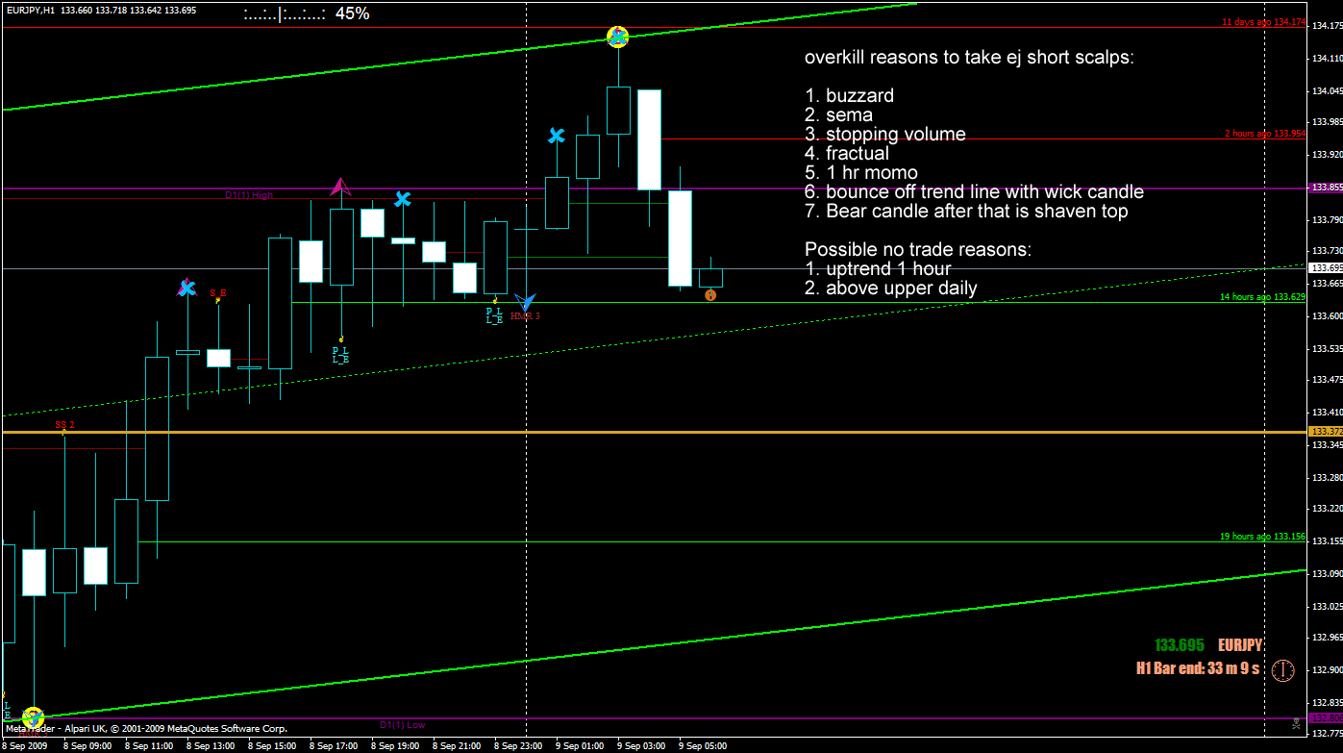Click the blue X over magenta triangle beside S_E

click(x=187, y=287)
